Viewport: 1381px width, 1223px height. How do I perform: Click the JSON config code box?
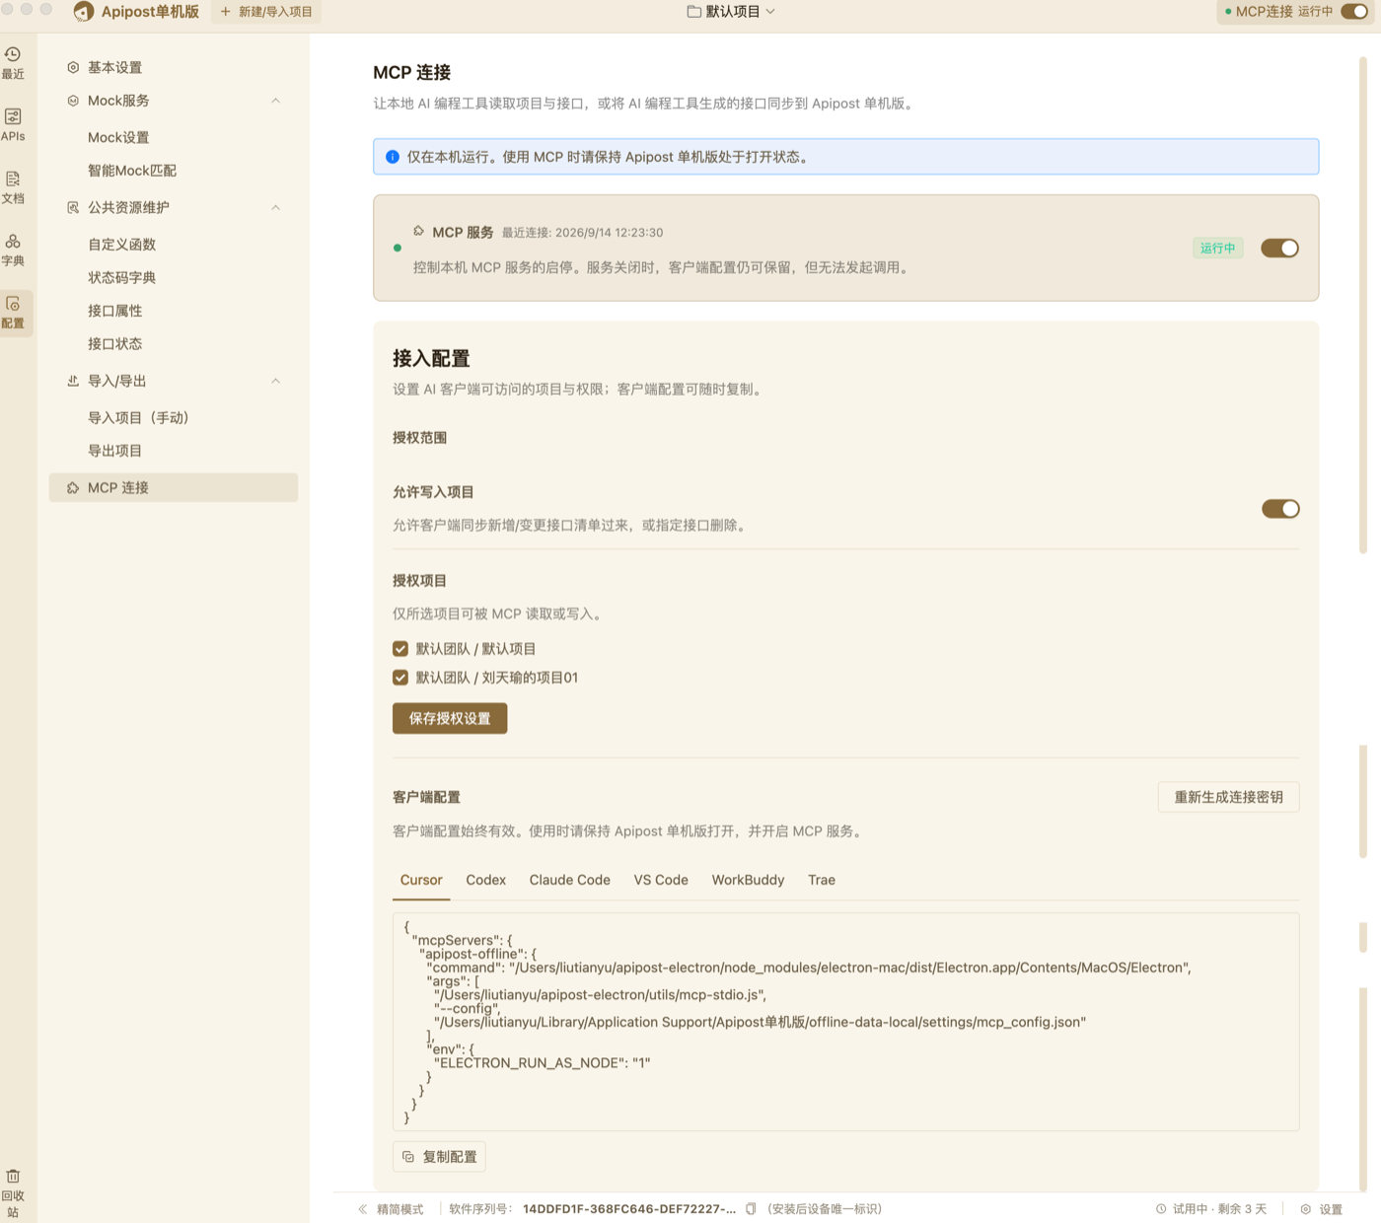[x=845, y=1022]
